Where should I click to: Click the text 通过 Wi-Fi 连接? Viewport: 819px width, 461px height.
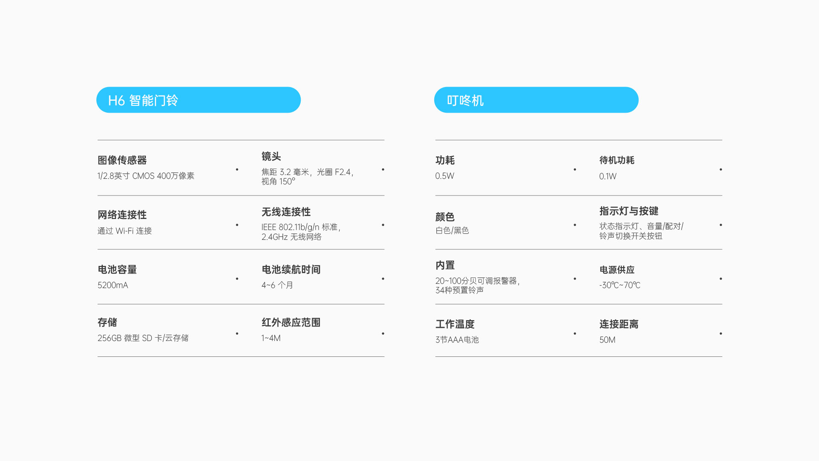click(x=125, y=231)
